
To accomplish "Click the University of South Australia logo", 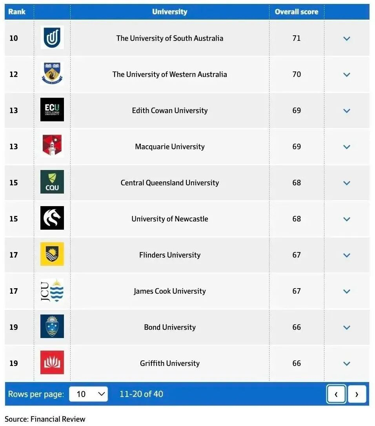I will coord(52,38).
